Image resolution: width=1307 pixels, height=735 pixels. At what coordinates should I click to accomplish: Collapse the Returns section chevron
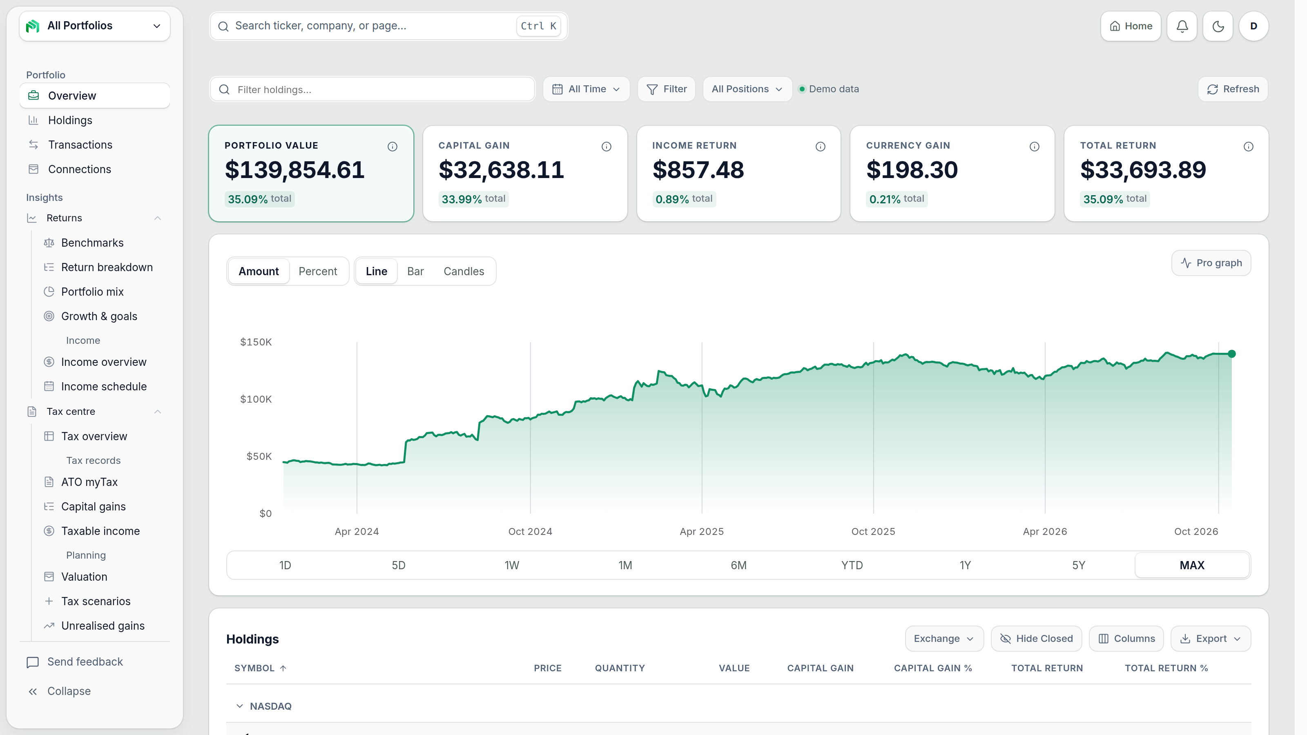tap(159, 220)
